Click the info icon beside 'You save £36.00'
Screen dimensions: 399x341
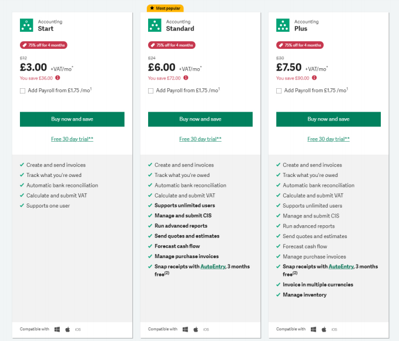point(58,78)
